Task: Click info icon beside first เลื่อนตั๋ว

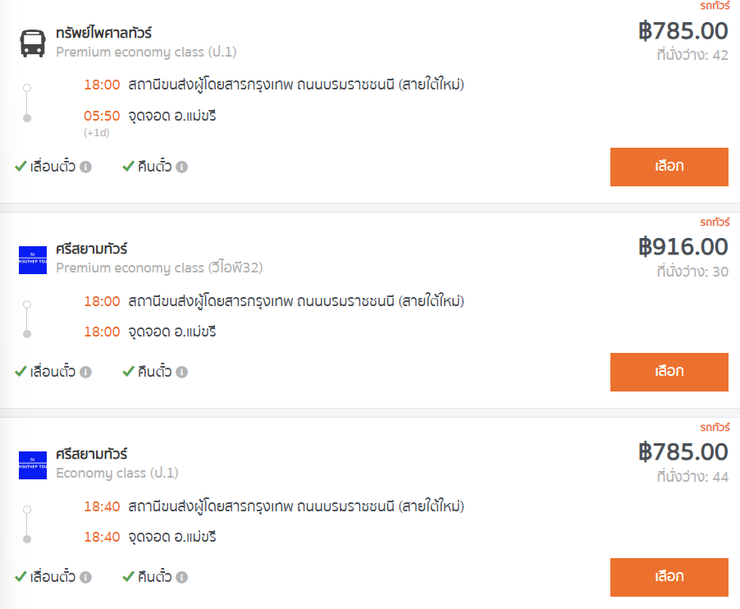Action: pyautogui.click(x=85, y=167)
